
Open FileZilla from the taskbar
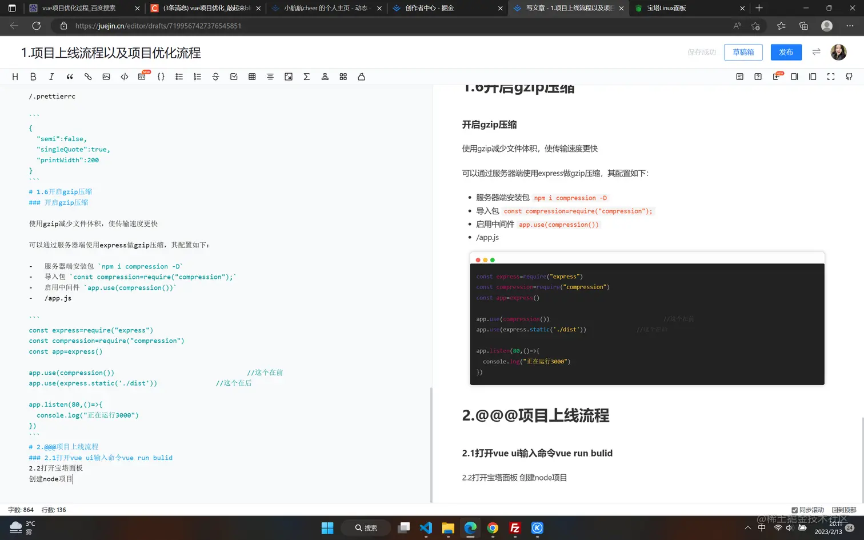[515, 528]
